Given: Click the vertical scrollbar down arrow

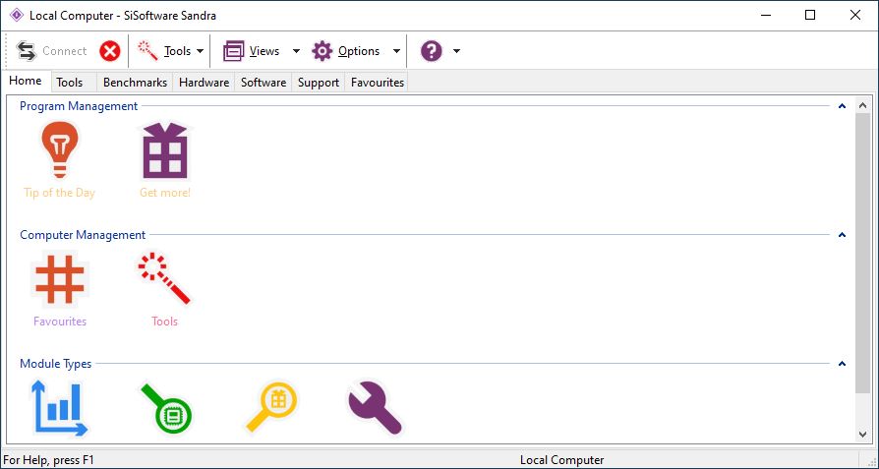Looking at the screenshot, I should 862,435.
